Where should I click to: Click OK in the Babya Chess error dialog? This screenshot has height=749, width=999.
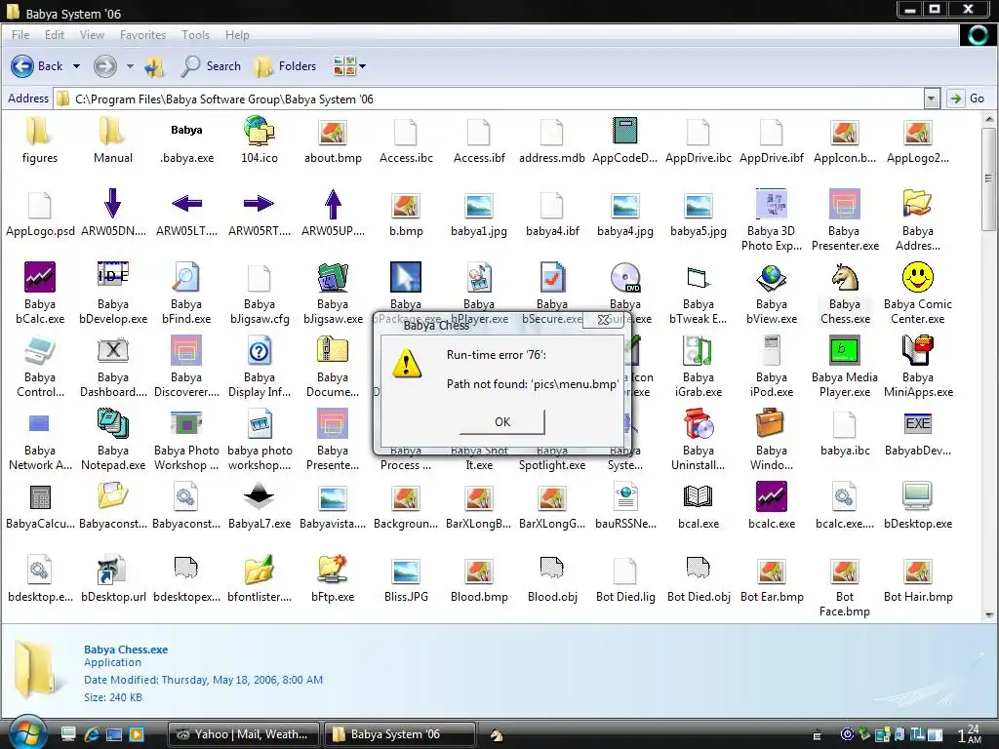click(502, 421)
